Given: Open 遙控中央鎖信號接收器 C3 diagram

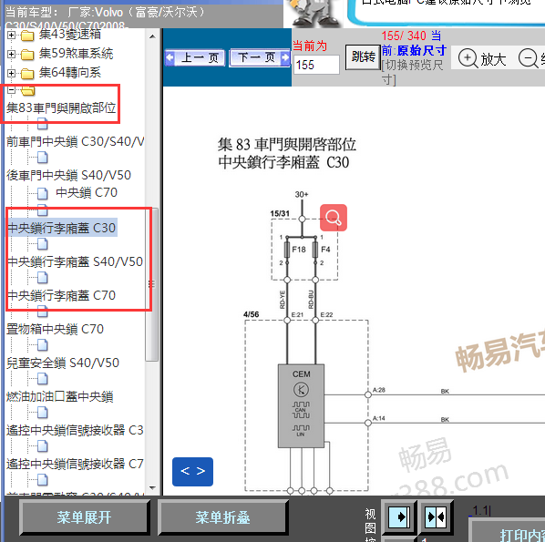Looking at the screenshot, I should coord(75,431).
